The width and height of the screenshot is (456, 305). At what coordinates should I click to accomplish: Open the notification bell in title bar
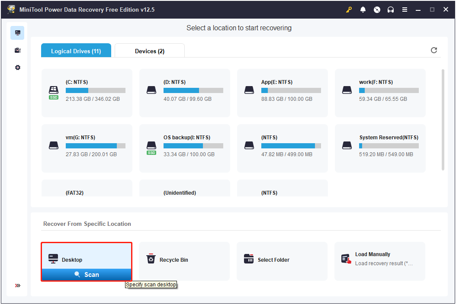click(x=363, y=10)
